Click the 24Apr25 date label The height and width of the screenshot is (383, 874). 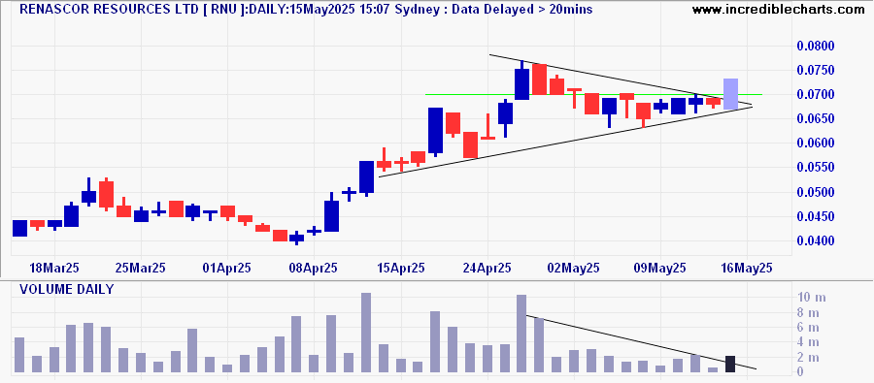click(487, 268)
